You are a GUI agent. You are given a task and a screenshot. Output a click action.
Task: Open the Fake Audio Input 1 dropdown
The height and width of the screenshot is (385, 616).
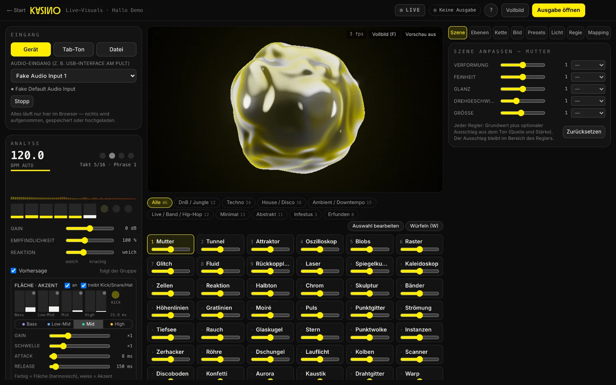(x=74, y=76)
